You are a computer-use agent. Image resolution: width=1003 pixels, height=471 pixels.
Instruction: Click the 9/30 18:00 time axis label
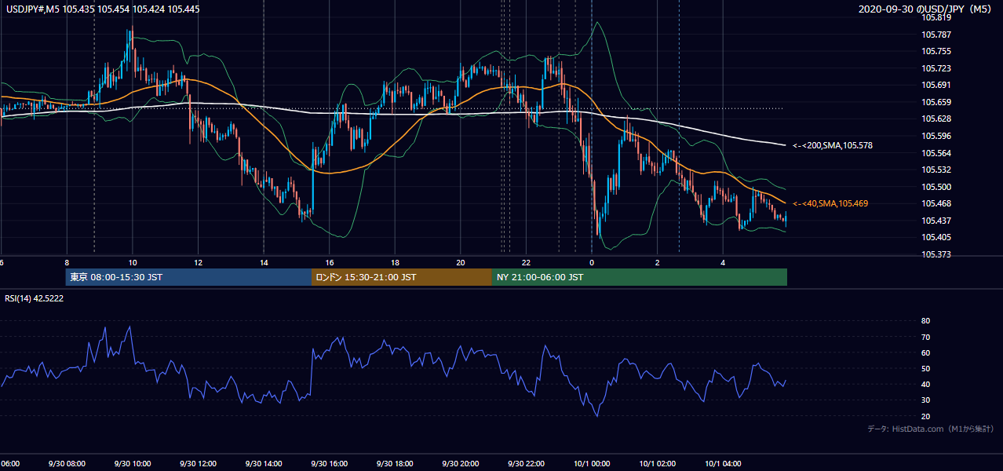point(394,464)
